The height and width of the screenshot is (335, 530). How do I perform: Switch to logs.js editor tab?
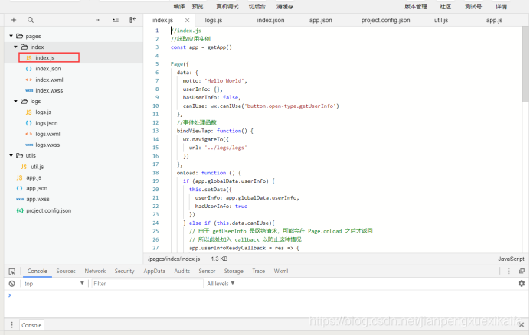coord(214,20)
